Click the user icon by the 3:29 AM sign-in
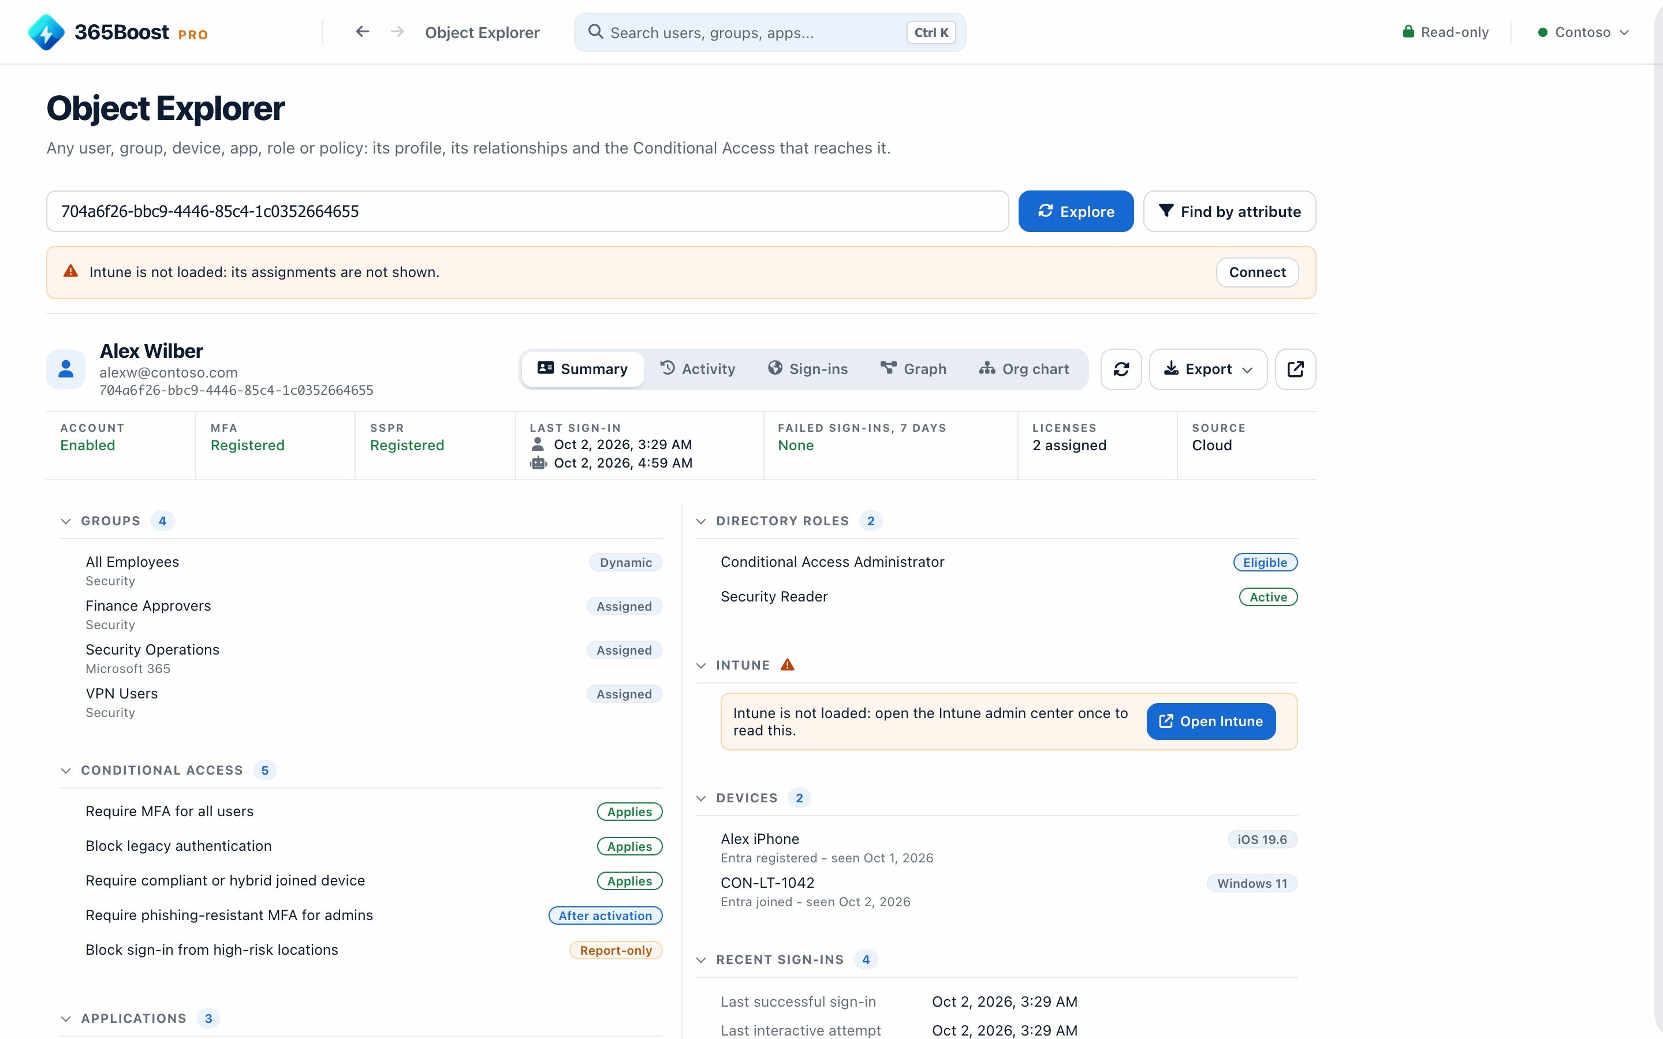The height and width of the screenshot is (1039, 1663). (x=538, y=444)
